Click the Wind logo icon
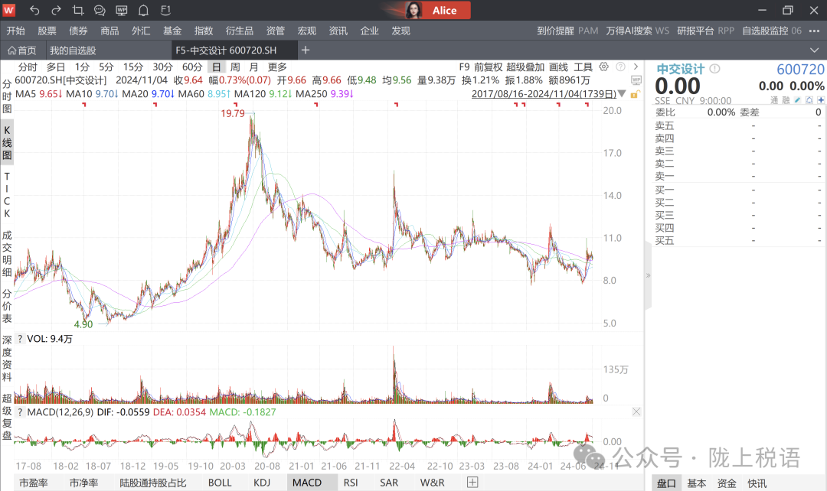 point(9,9)
